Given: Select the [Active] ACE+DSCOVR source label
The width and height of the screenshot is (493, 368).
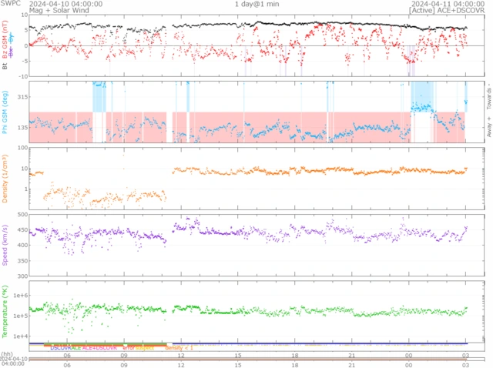Looking at the screenshot, I should (449, 12).
